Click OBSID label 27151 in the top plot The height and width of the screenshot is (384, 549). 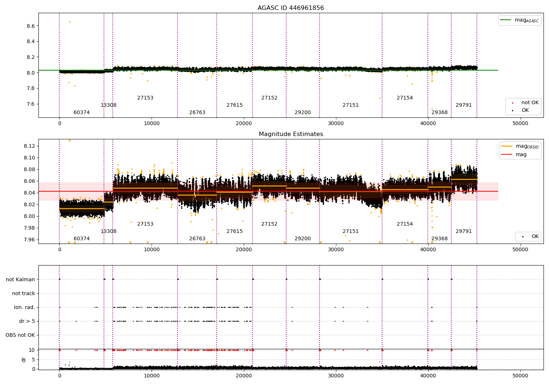[351, 105]
